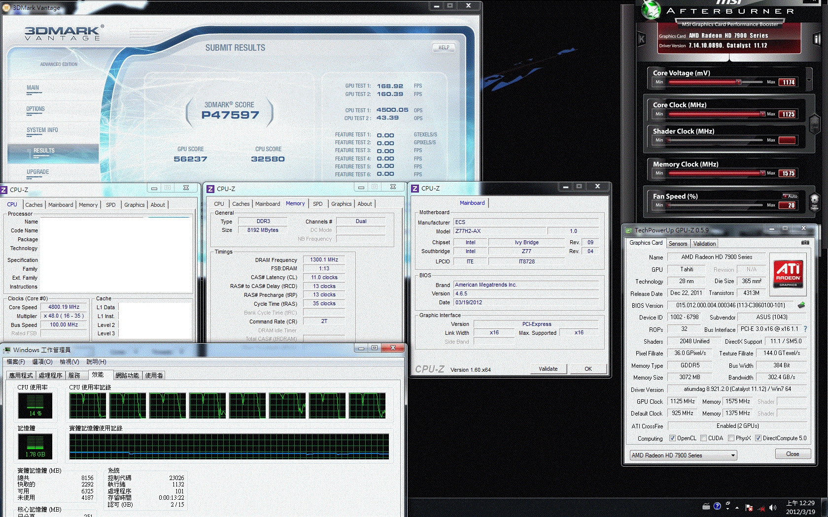Image resolution: width=828 pixels, height=517 pixels.
Task: Click the volume speaker tray icon
Action: click(x=773, y=508)
